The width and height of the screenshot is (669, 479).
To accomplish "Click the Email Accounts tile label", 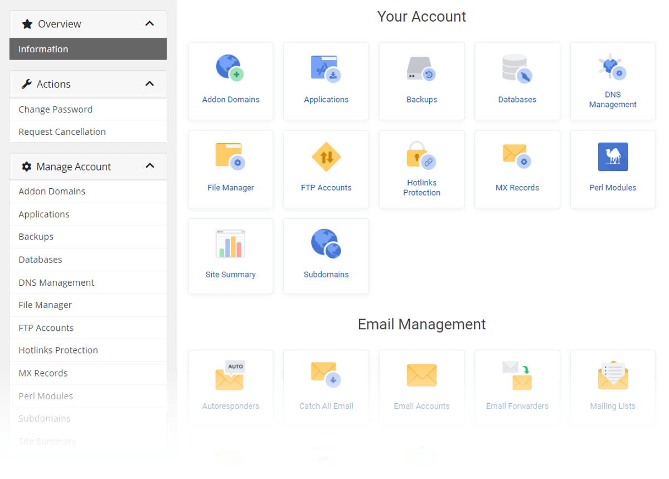I will [421, 406].
